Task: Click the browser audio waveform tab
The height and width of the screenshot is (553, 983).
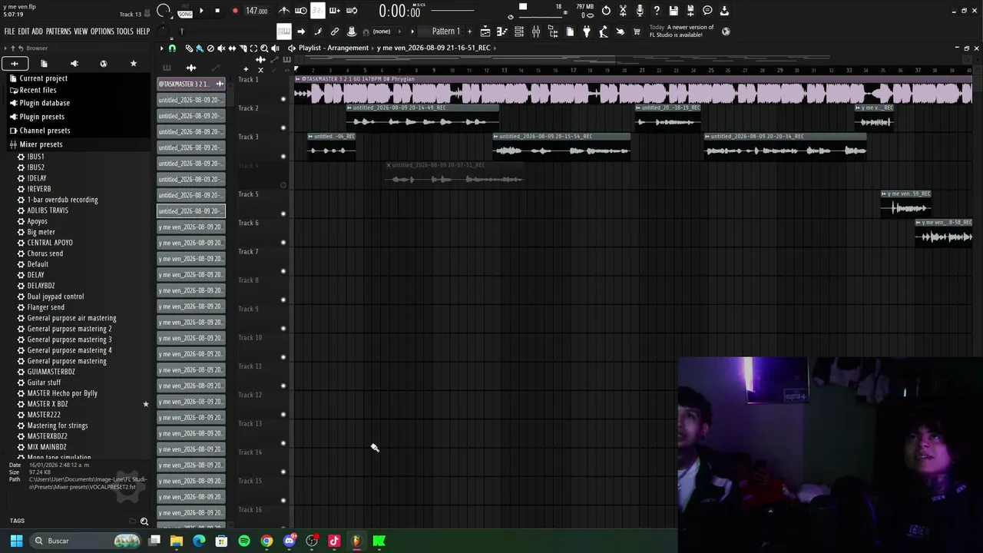Action: click(x=74, y=64)
